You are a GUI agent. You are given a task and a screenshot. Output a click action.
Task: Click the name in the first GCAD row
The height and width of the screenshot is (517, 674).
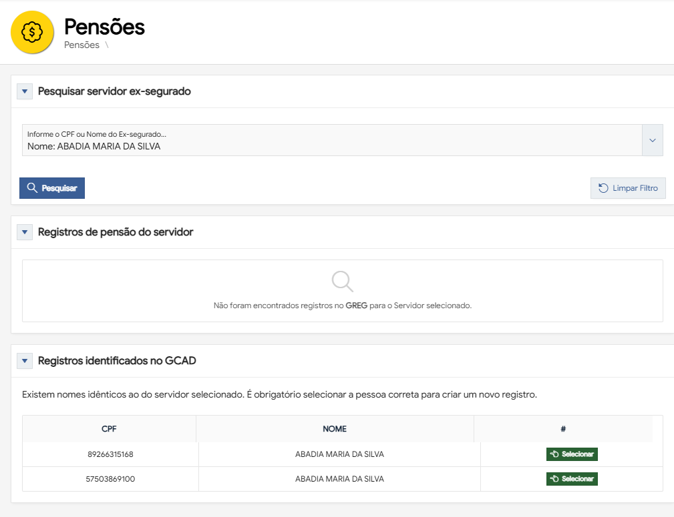click(x=339, y=454)
